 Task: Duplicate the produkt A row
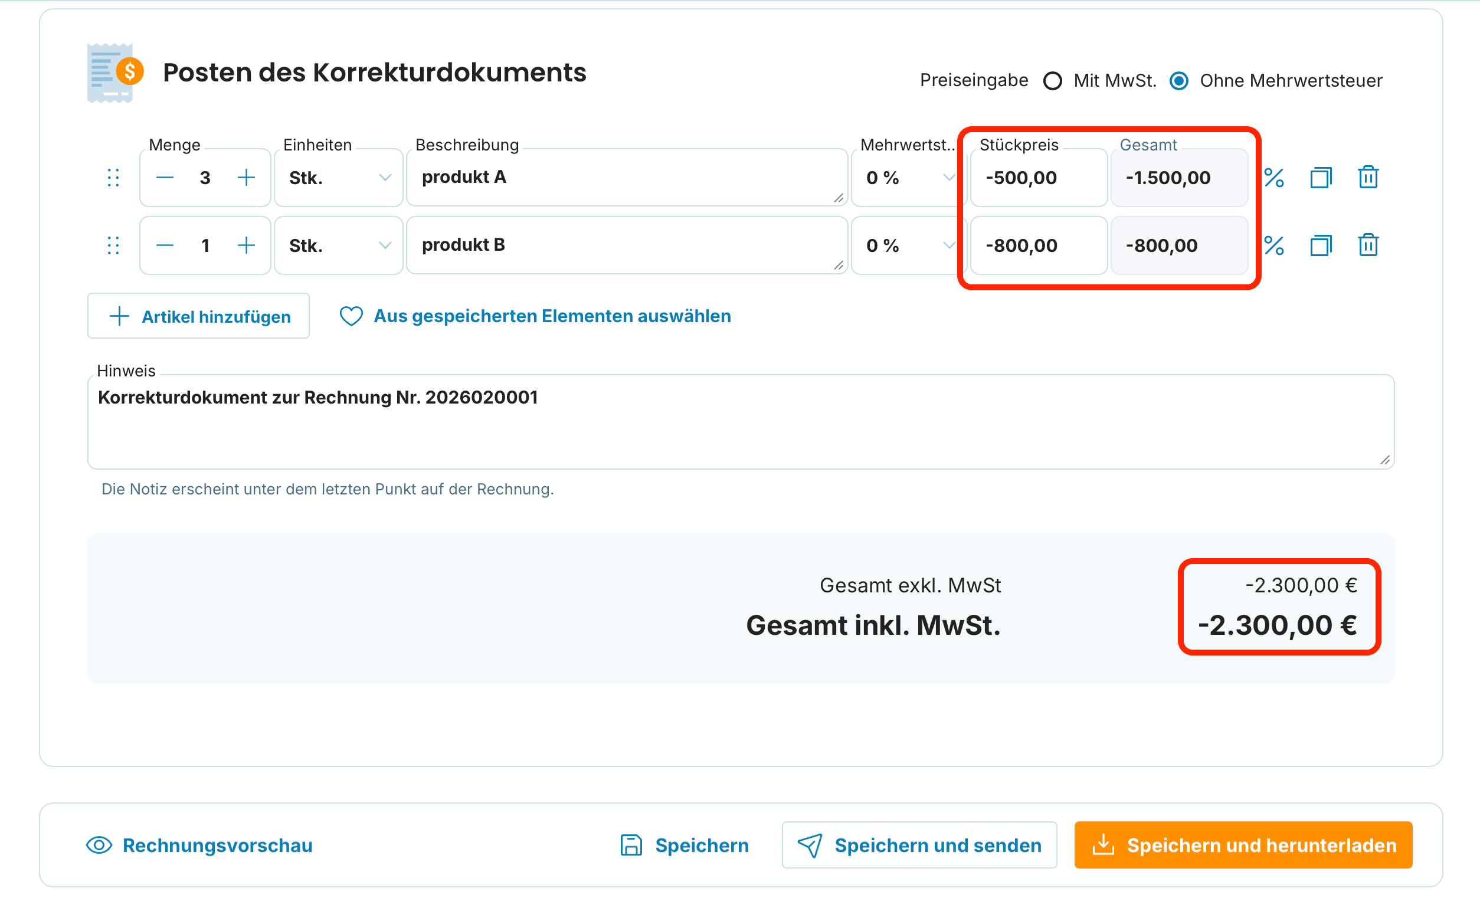[x=1321, y=178]
